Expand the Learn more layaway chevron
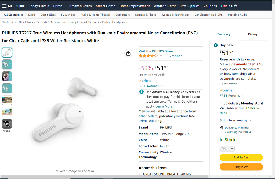This screenshot has width=275, height=179. coord(240,83)
